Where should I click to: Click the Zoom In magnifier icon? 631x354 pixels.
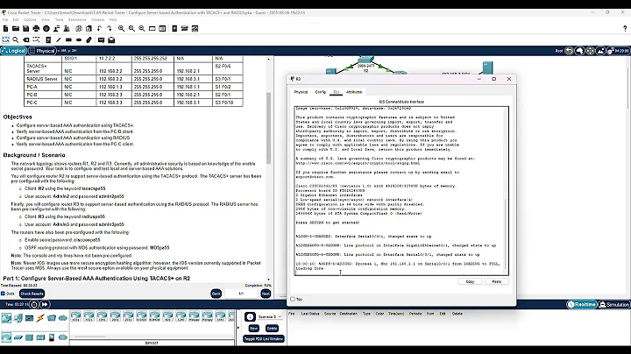click(121, 29)
